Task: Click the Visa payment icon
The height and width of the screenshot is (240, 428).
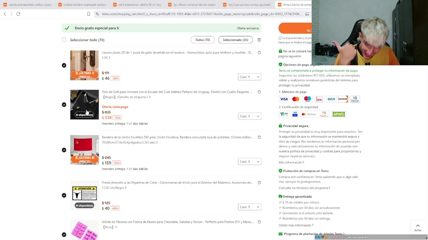Action: pos(284,99)
